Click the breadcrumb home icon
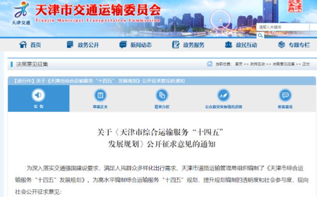 (x=210, y=64)
